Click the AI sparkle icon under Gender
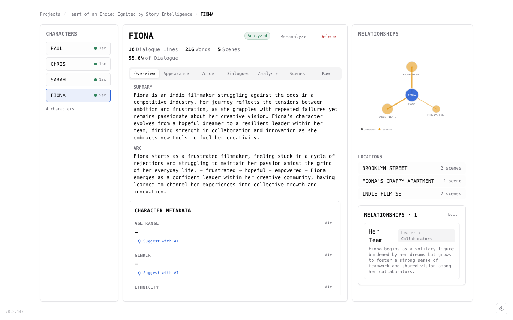Viewport: 513px width, 320px height. (139, 273)
